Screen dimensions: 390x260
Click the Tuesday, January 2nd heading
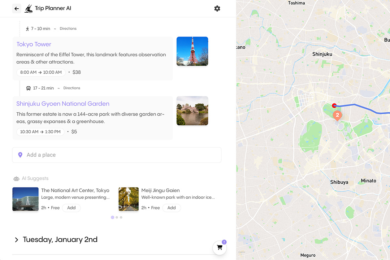[60, 240]
